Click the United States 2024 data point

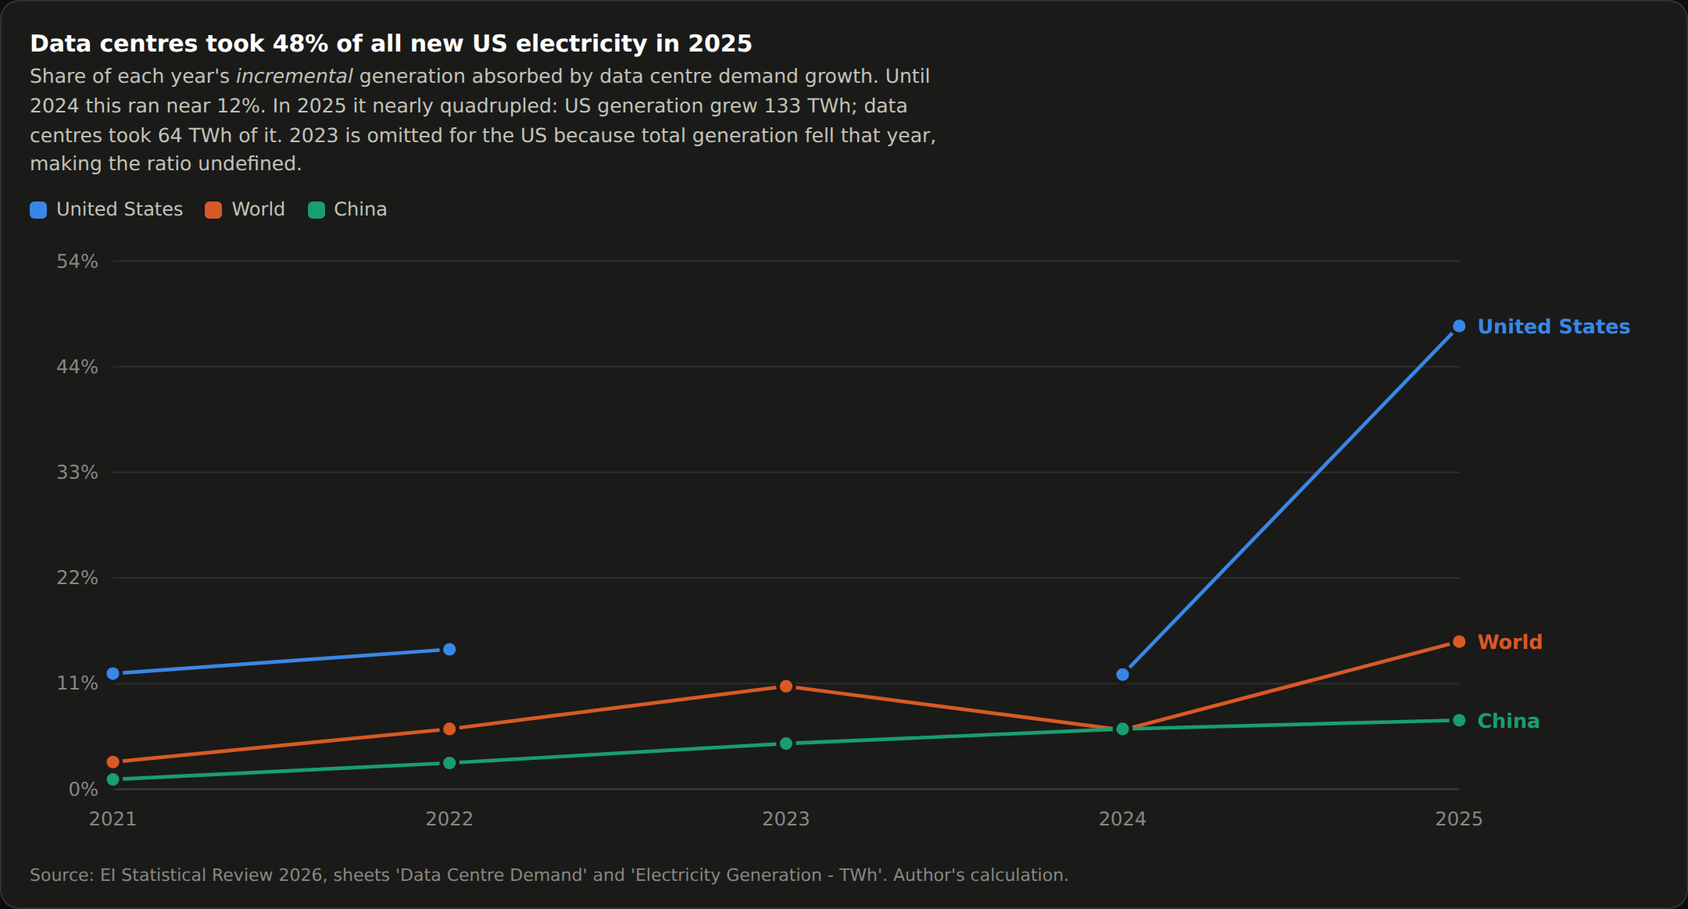coord(1122,675)
